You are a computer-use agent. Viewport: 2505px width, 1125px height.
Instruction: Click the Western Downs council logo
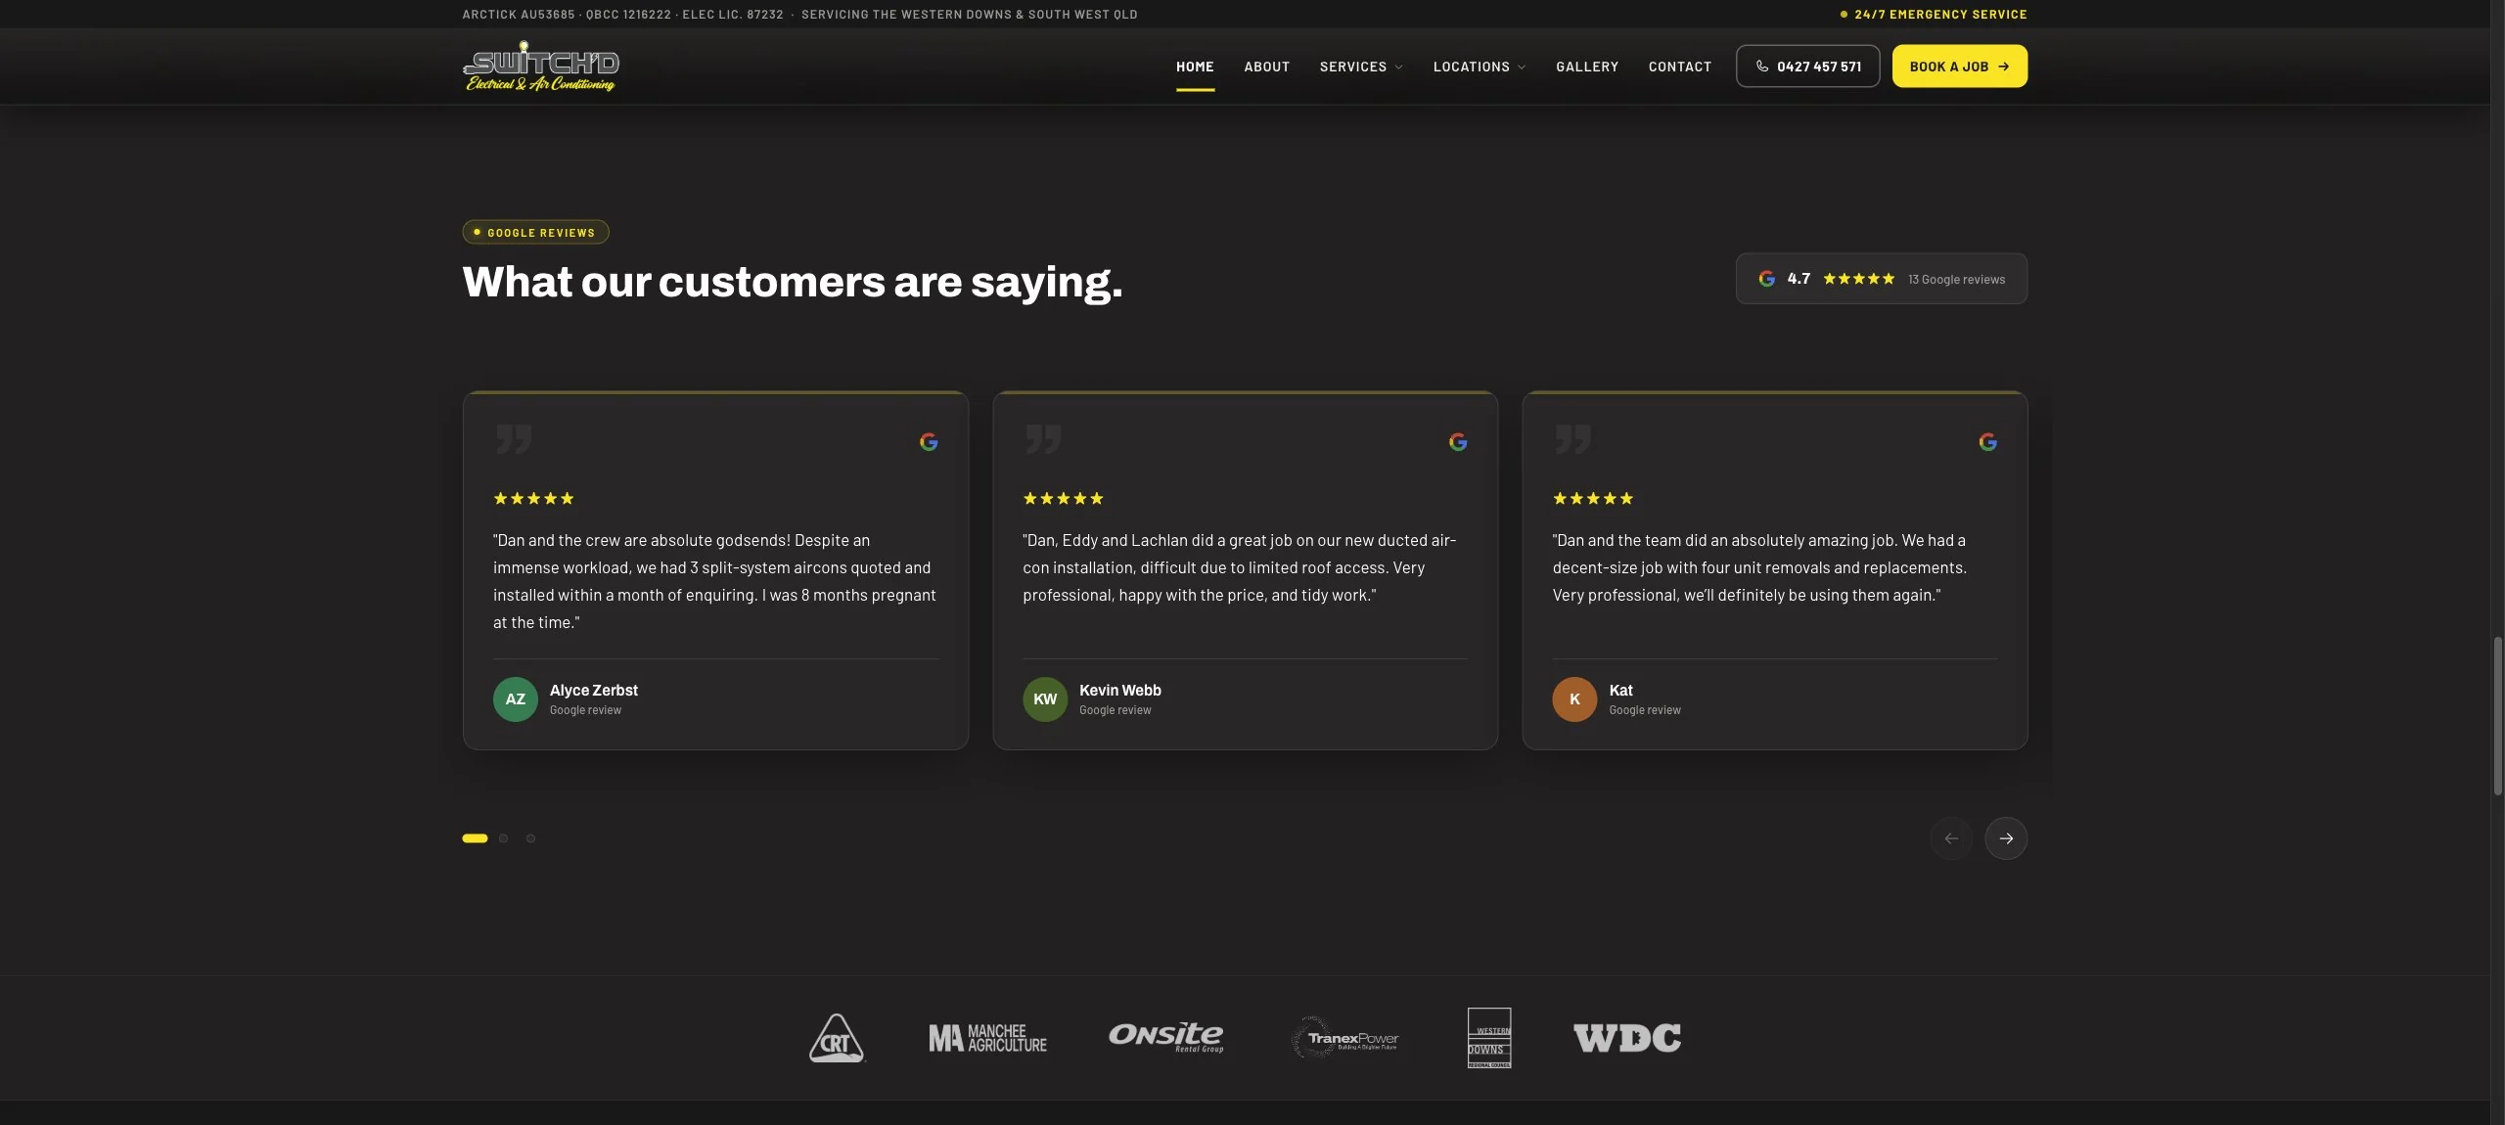[x=1489, y=1038]
